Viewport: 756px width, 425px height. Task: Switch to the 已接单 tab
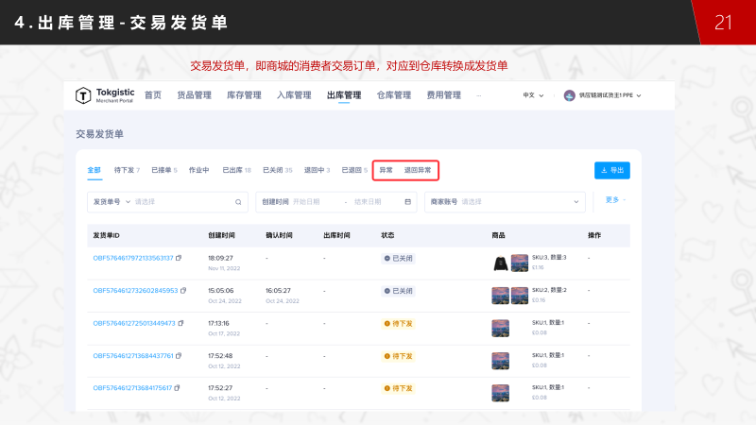[163, 170]
